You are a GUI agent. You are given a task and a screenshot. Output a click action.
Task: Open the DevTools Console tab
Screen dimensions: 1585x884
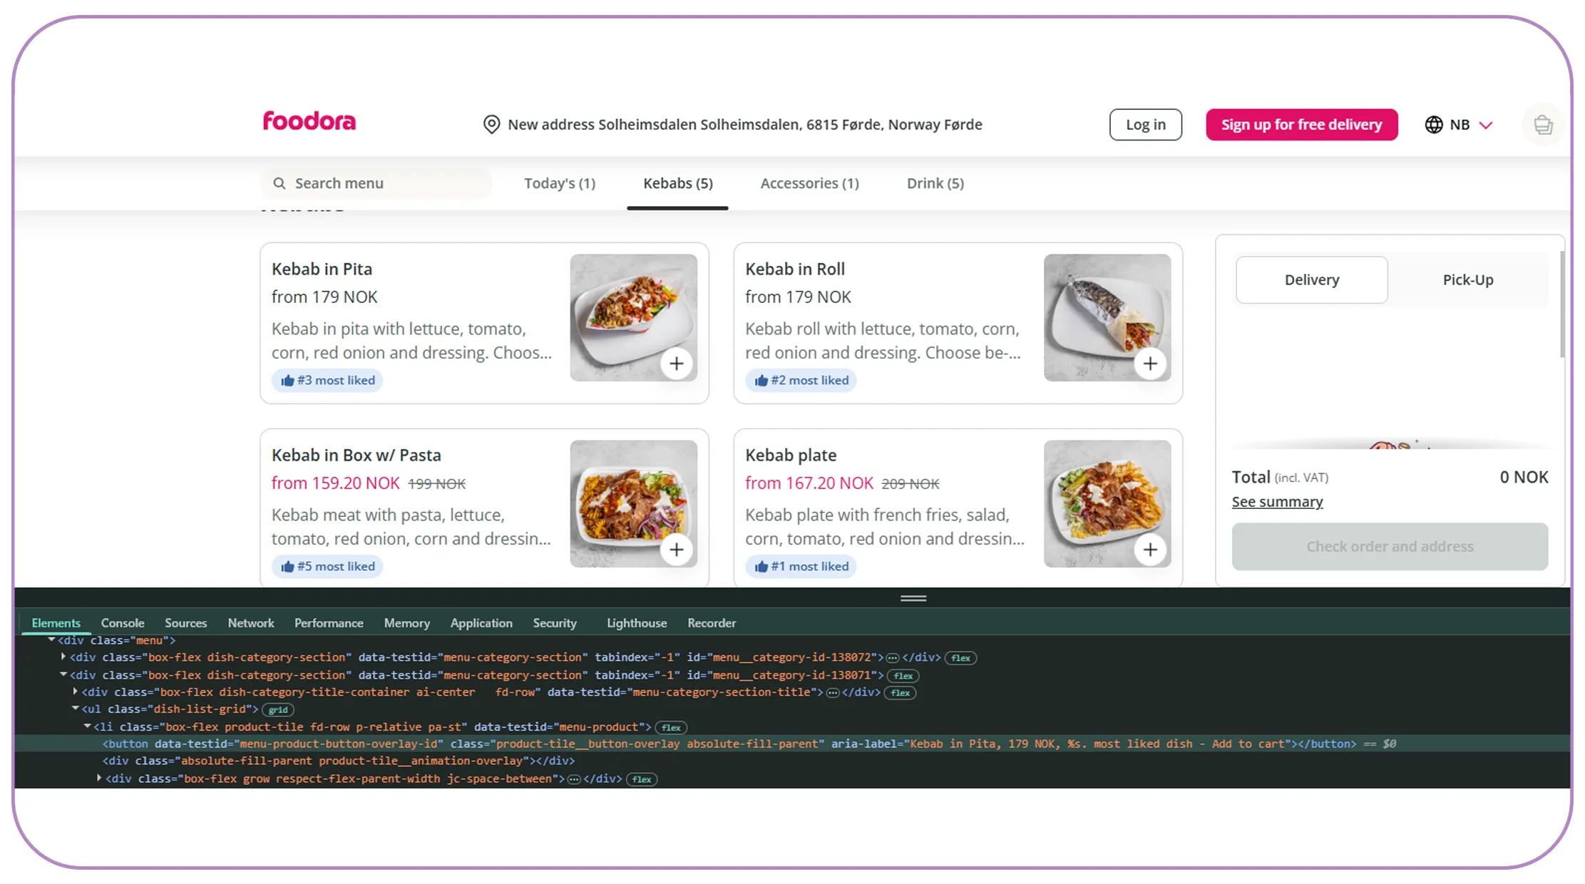(x=123, y=623)
